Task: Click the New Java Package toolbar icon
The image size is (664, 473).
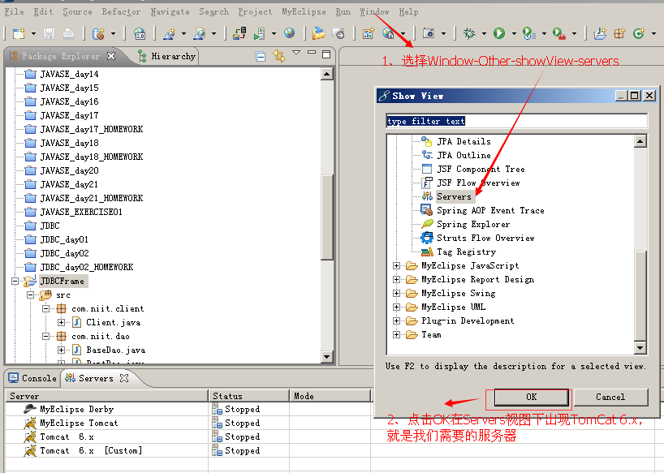Action: coord(619,33)
